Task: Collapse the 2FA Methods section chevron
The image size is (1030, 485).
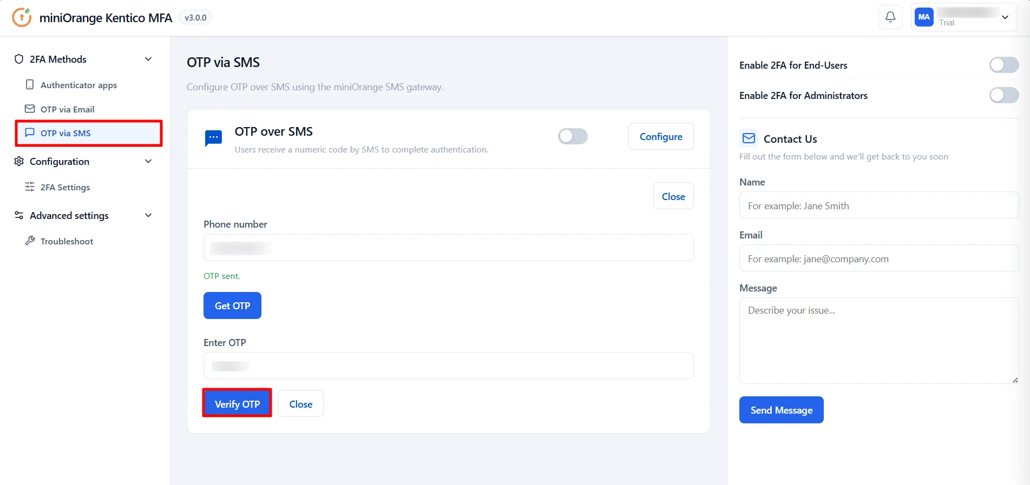Action: (x=148, y=59)
